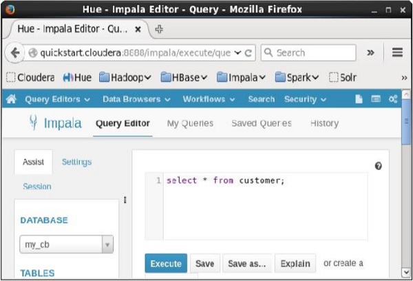This screenshot has width=413, height=281.
Task: Open the new tab plus icon
Action: [160, 30]
